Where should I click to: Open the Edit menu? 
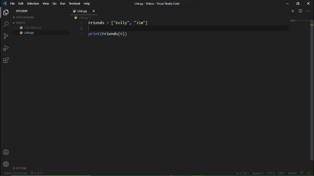[21, 3]
